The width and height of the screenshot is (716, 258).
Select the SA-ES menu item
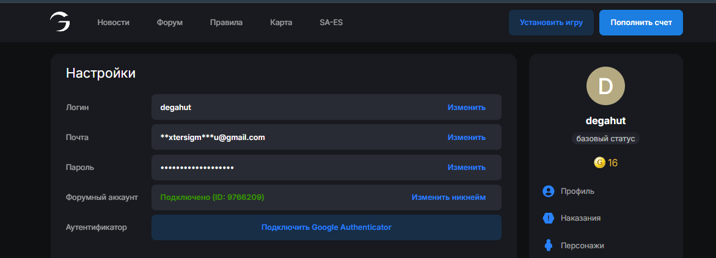click(331, 23)
